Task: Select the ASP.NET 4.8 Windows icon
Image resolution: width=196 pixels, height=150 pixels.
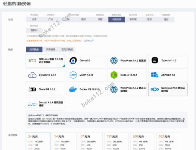Action: coord(155,75)
